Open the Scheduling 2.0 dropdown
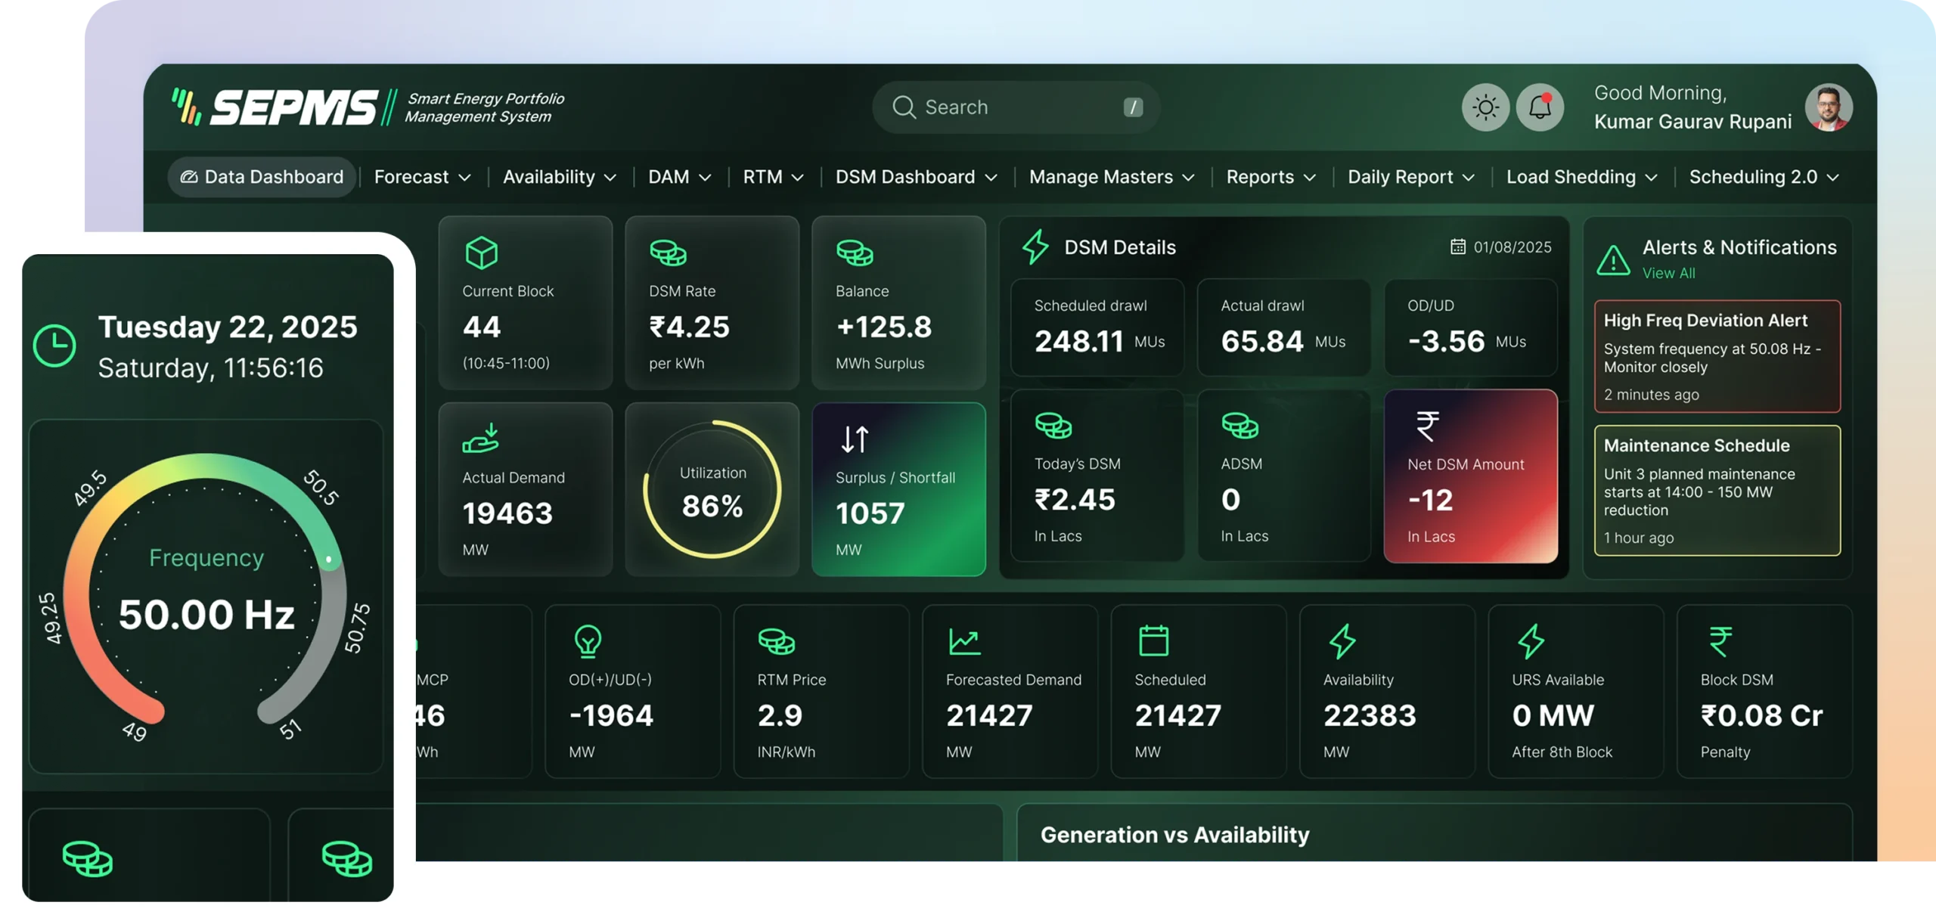This screenshot has height=924, width=1936. 1764,177
